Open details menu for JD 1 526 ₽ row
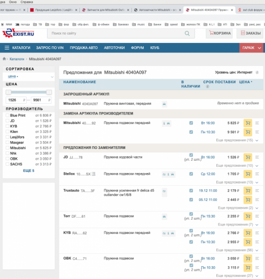 (x=257, y=157)
